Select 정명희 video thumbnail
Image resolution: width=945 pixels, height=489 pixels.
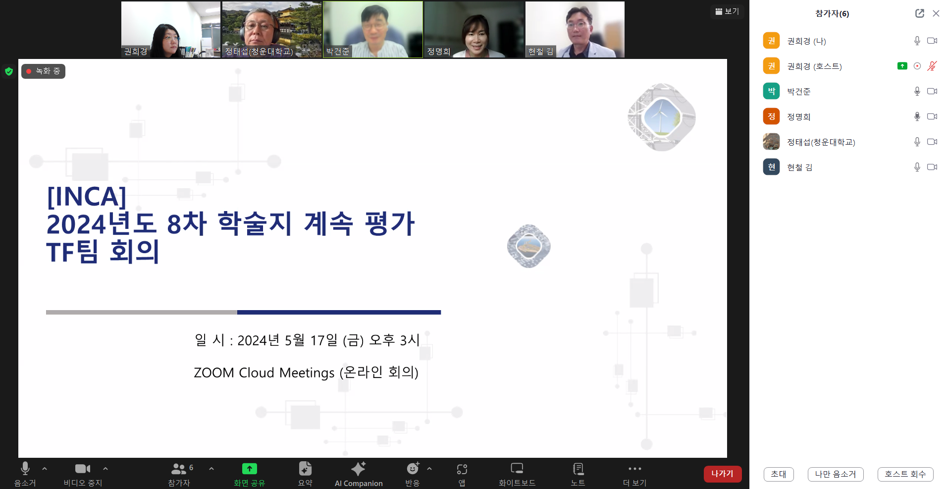pos(474,29)
